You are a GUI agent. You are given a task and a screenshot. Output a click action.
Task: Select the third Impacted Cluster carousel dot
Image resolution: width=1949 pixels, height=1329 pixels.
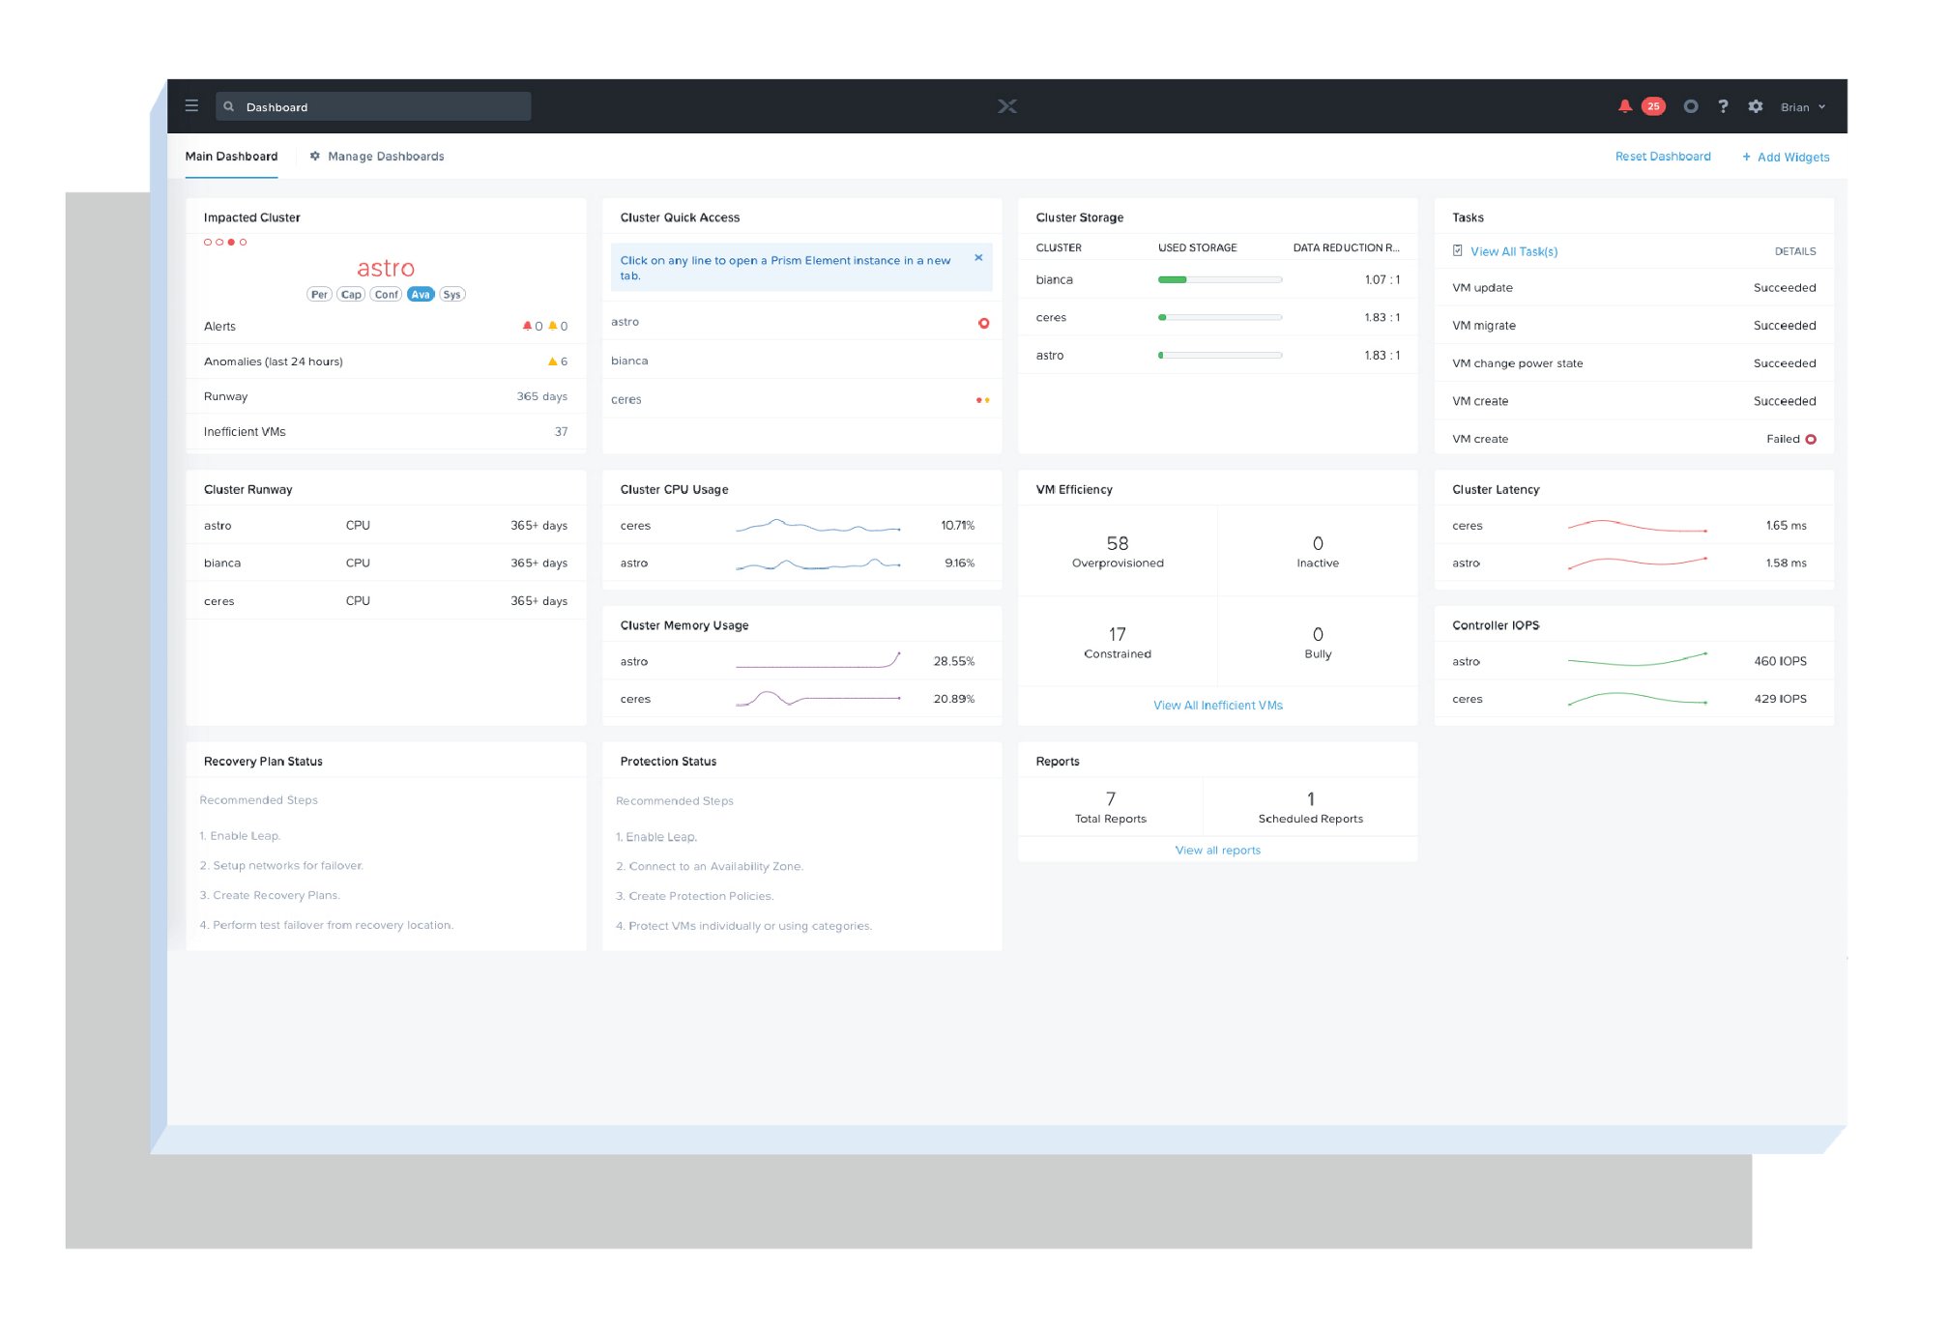click(231, 243)
